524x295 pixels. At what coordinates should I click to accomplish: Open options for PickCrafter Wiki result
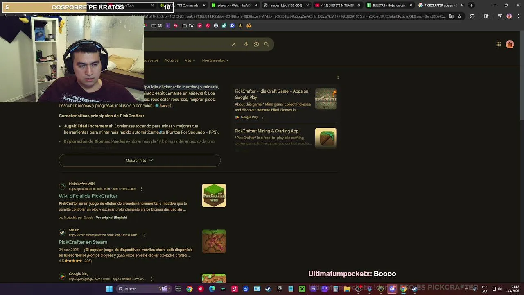[x=141, y=189]
